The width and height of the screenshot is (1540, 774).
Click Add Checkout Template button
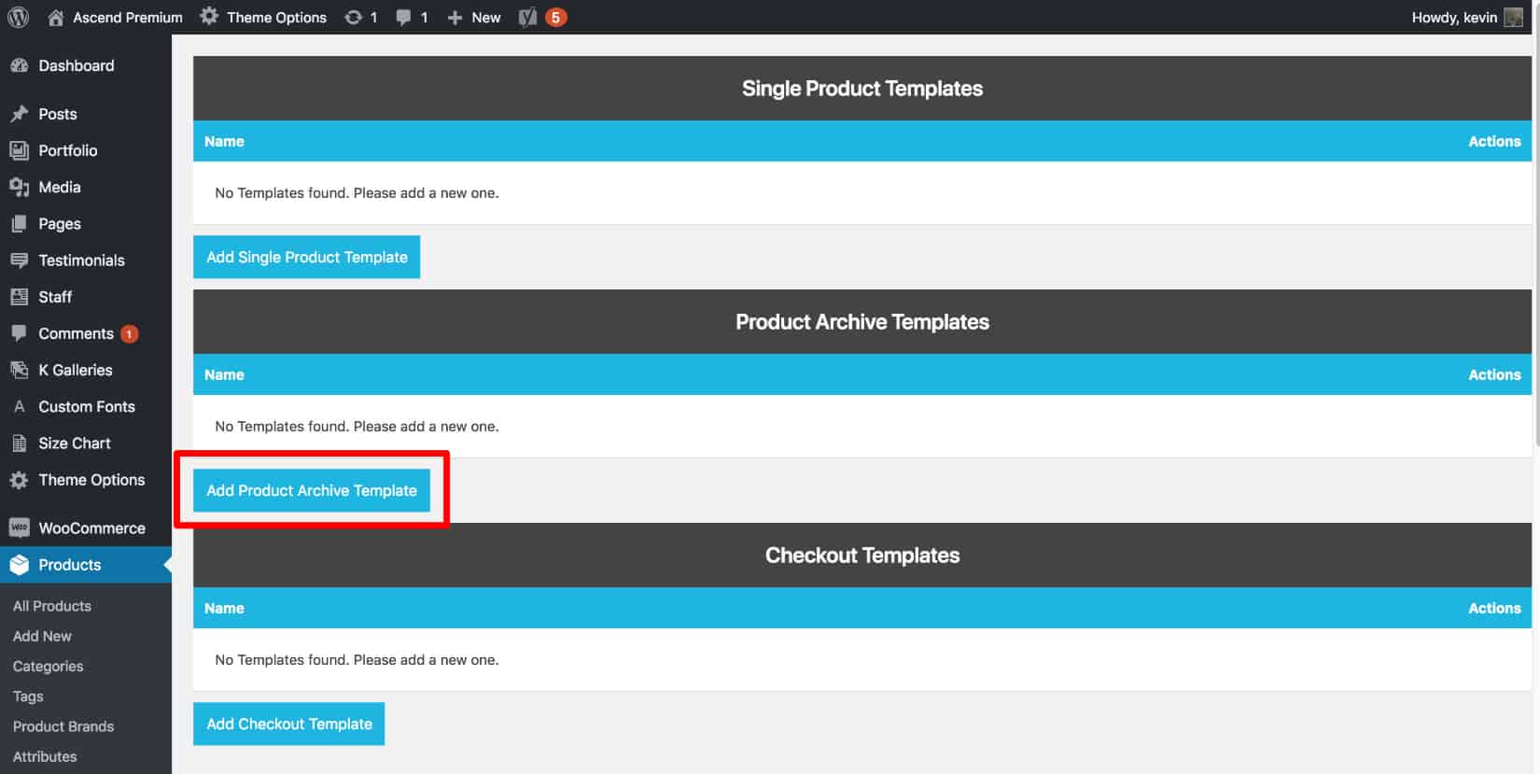288,724
